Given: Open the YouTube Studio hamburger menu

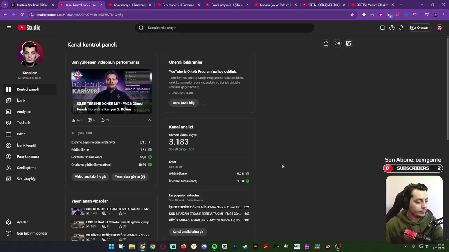Looking at the screenshot, I should [x=9, y=28].
